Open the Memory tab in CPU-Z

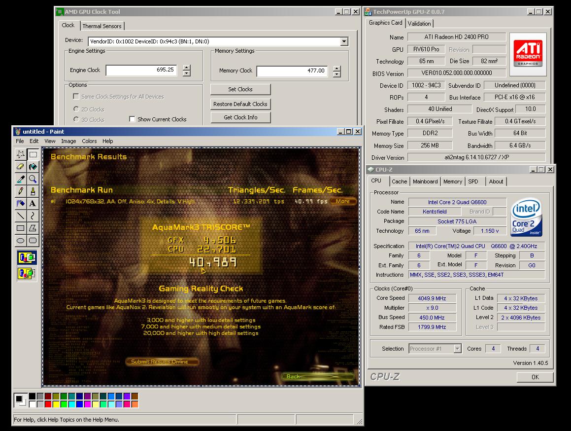pos(453,181)
